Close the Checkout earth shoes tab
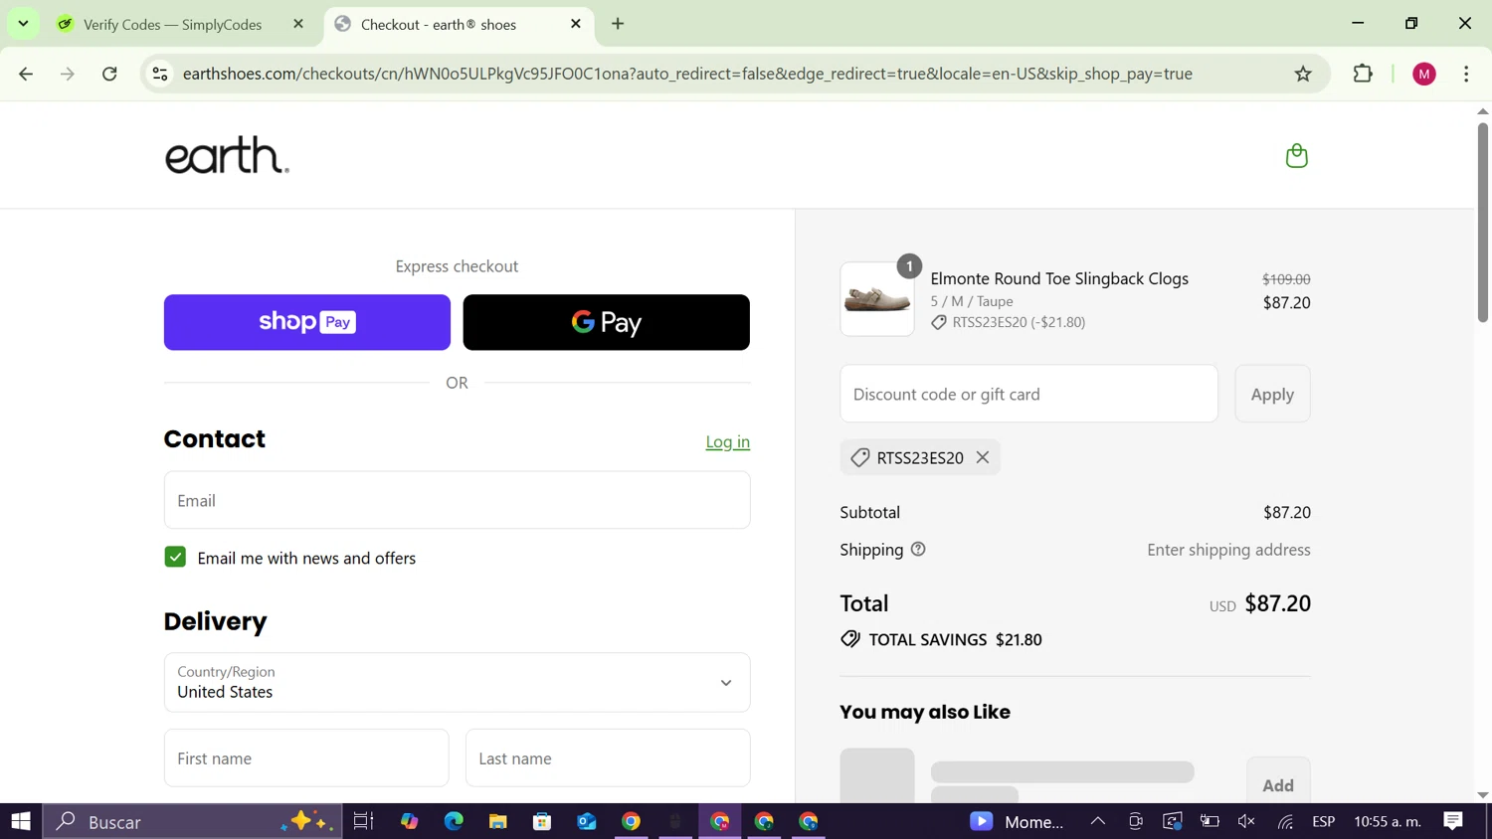 pos(576,24)
